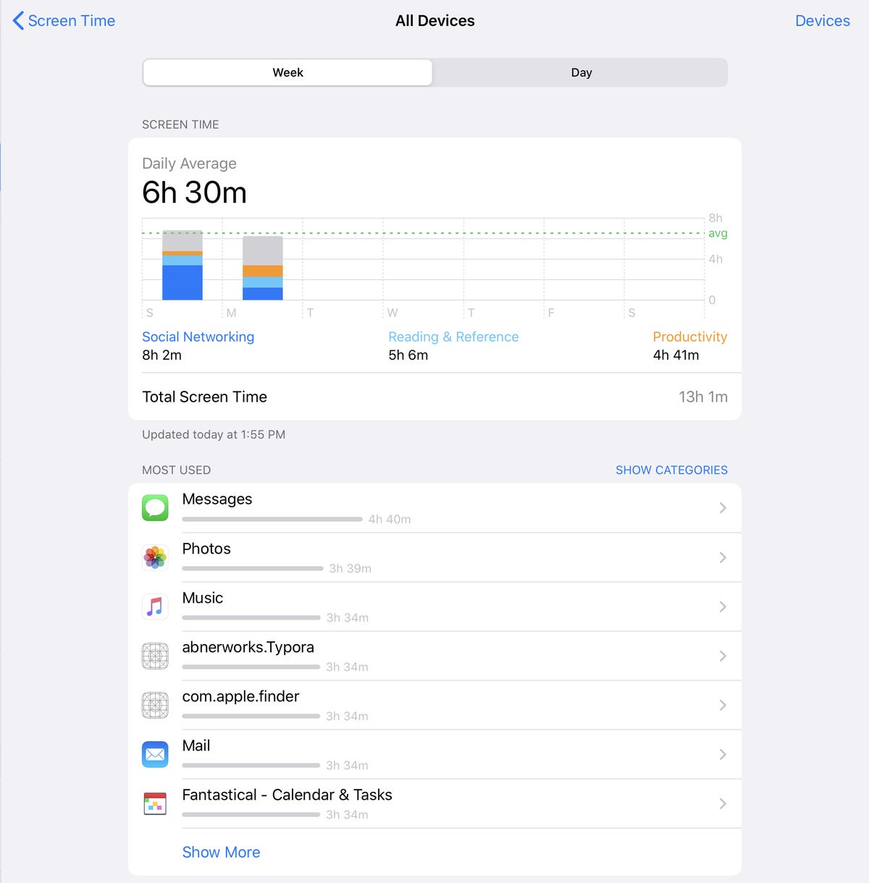Click the Messages usage bar
The height and width of the screenshot is (883, 869).
[272, 519]
